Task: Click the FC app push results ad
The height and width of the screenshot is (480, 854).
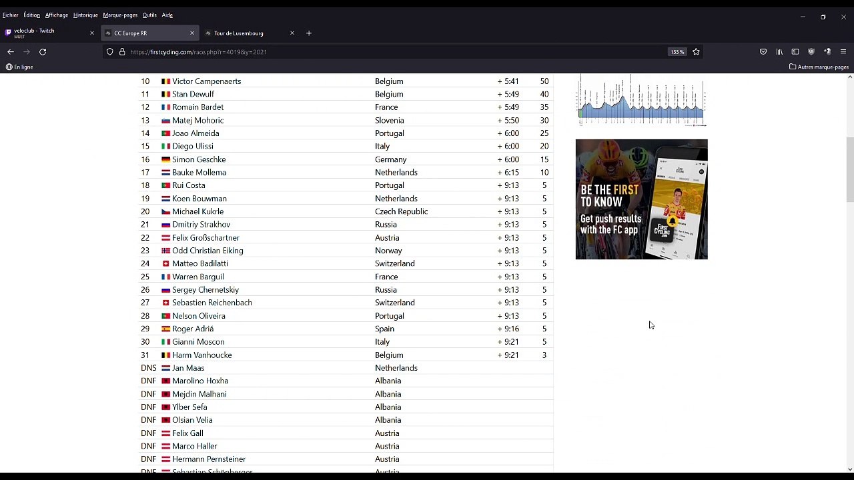Action: [641, 199]
